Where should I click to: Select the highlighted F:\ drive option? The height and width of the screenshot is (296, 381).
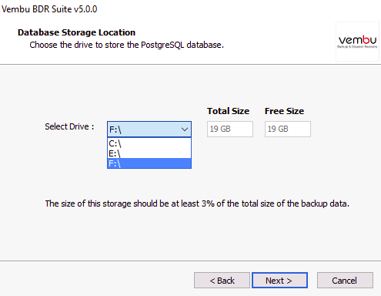point(149,163)
